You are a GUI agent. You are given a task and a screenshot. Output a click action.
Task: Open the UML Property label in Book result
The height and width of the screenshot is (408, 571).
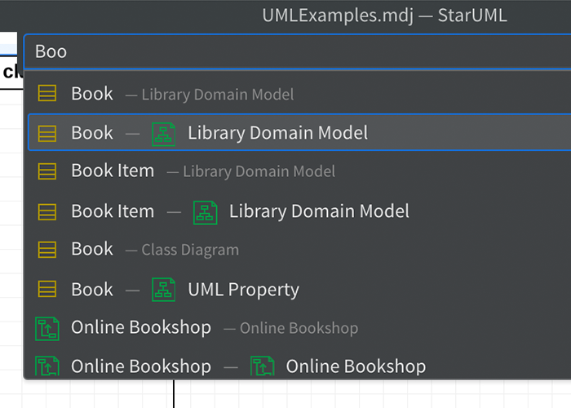pyautogui.click(x=243, y=290)
